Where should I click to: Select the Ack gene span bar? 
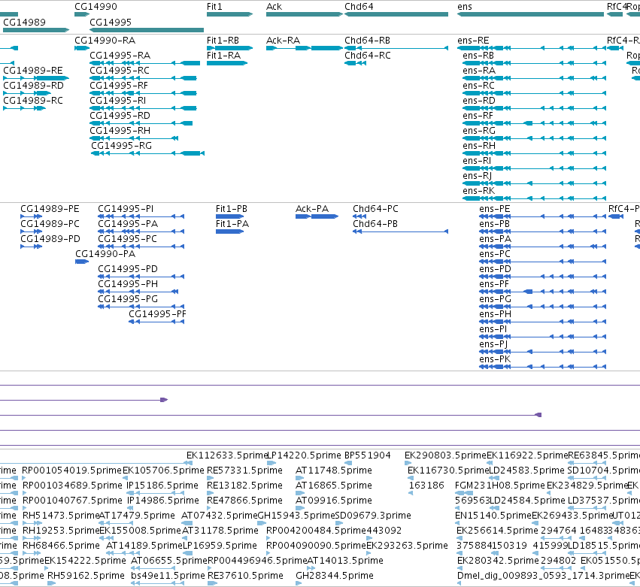coord(305,14)
